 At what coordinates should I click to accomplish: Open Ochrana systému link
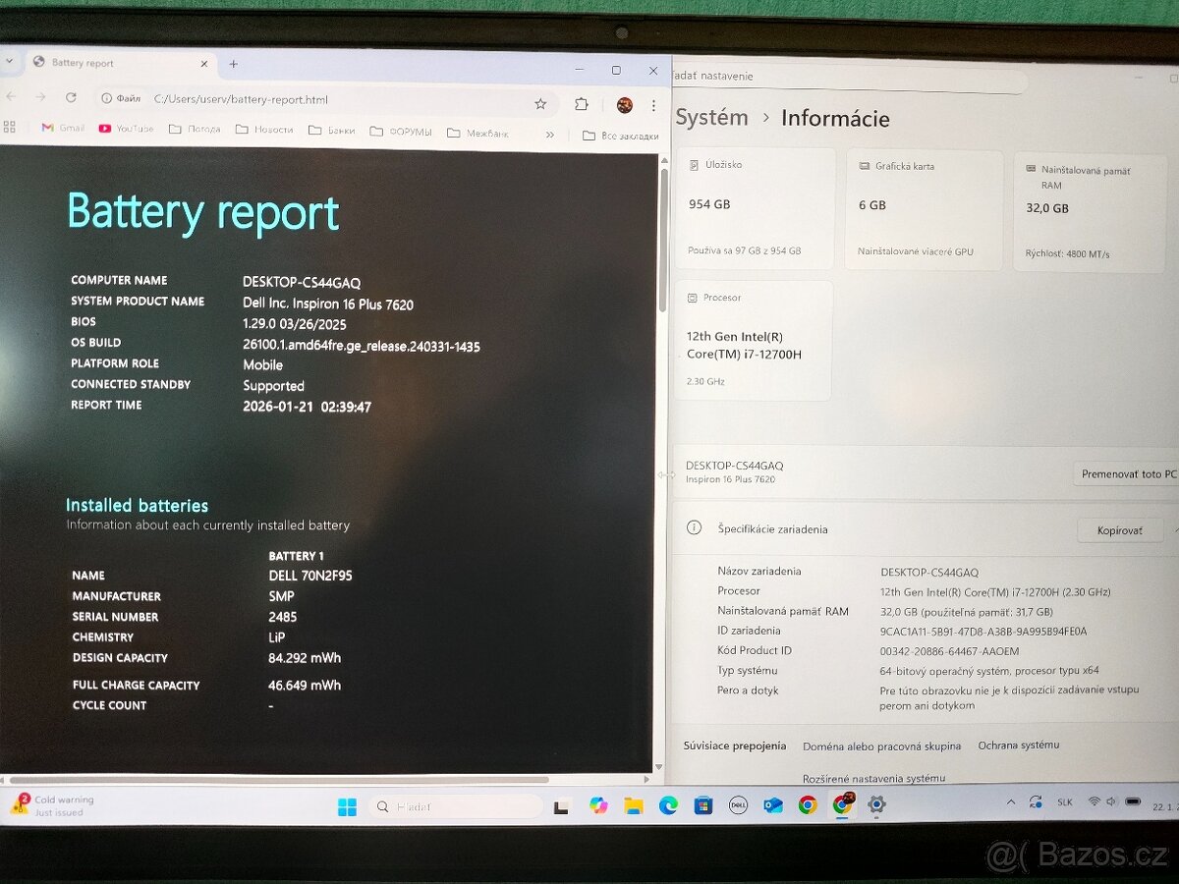1019,746
